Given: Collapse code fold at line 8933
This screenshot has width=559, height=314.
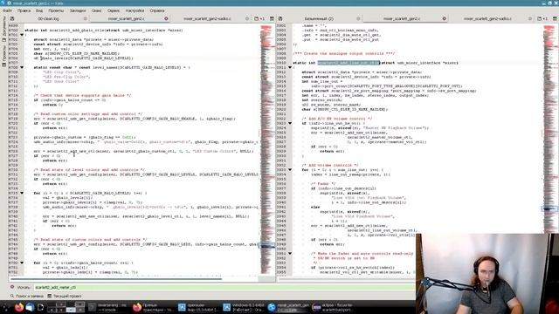Looking at the screenshot, I should (290, 170).
